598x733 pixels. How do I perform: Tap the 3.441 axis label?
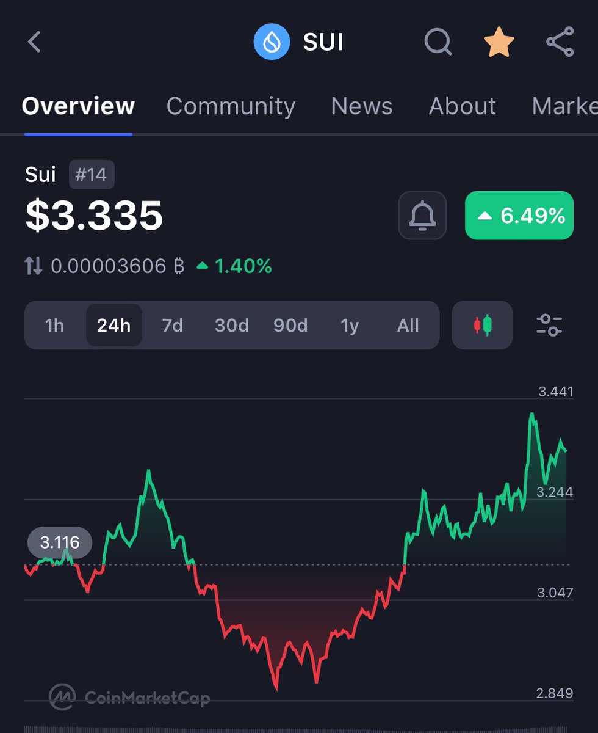(556, 392)
